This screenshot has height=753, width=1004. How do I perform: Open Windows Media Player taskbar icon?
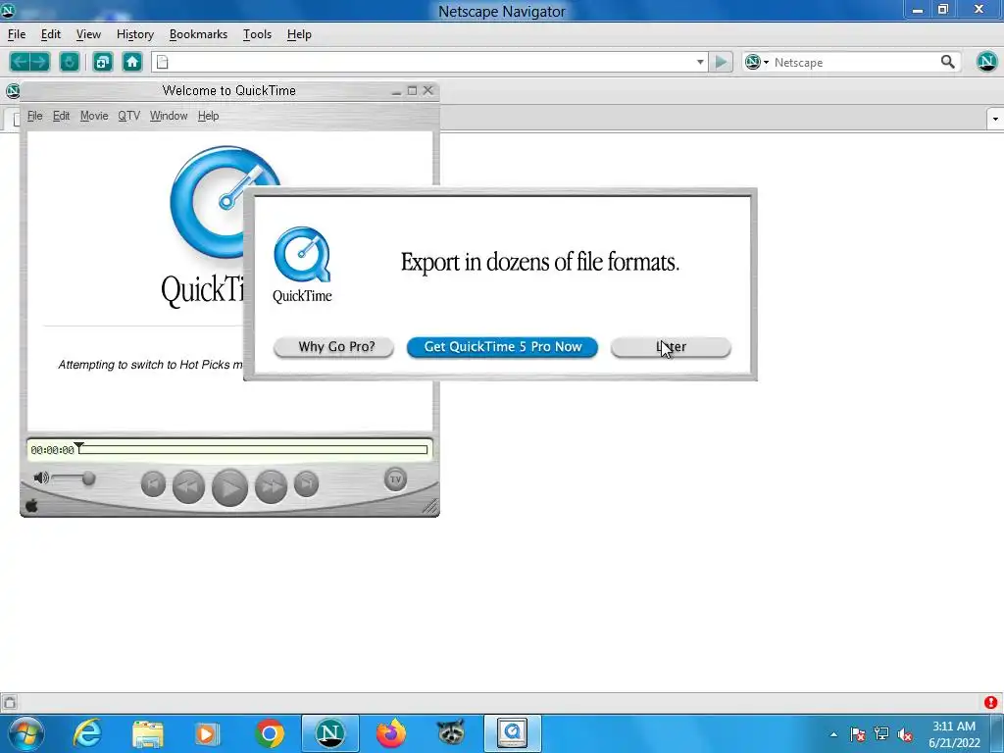208,733
